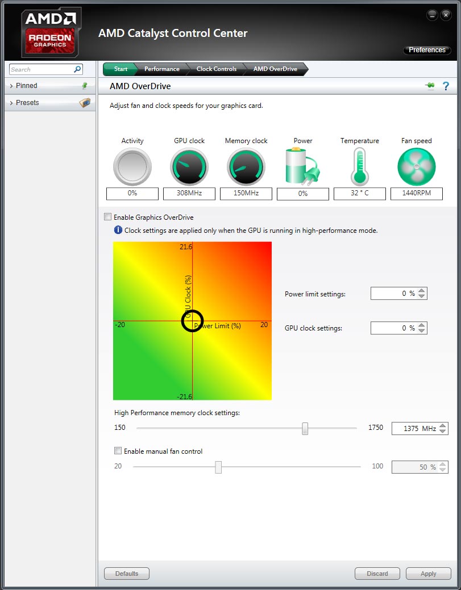Click the GPU clock gauge icon

click(189, 167)
